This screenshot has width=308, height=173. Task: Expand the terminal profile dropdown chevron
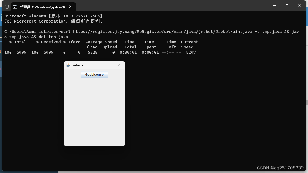point(90,7)
